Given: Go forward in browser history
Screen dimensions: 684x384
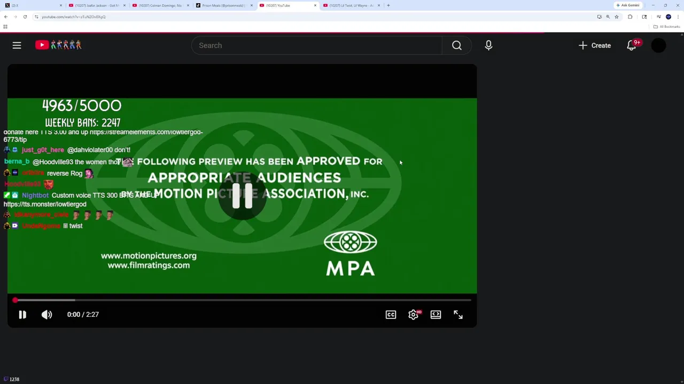Looking at the screenshot, I should pyautogui.click(x=15, y=17).
